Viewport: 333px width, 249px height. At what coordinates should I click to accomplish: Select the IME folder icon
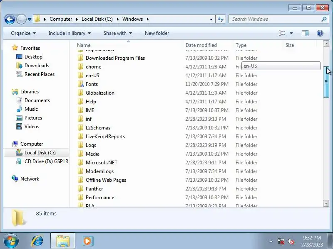80,110
